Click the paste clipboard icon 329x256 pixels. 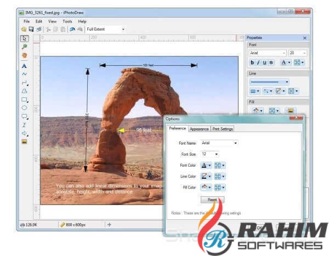pyautogui.click(x=63, y=30)
